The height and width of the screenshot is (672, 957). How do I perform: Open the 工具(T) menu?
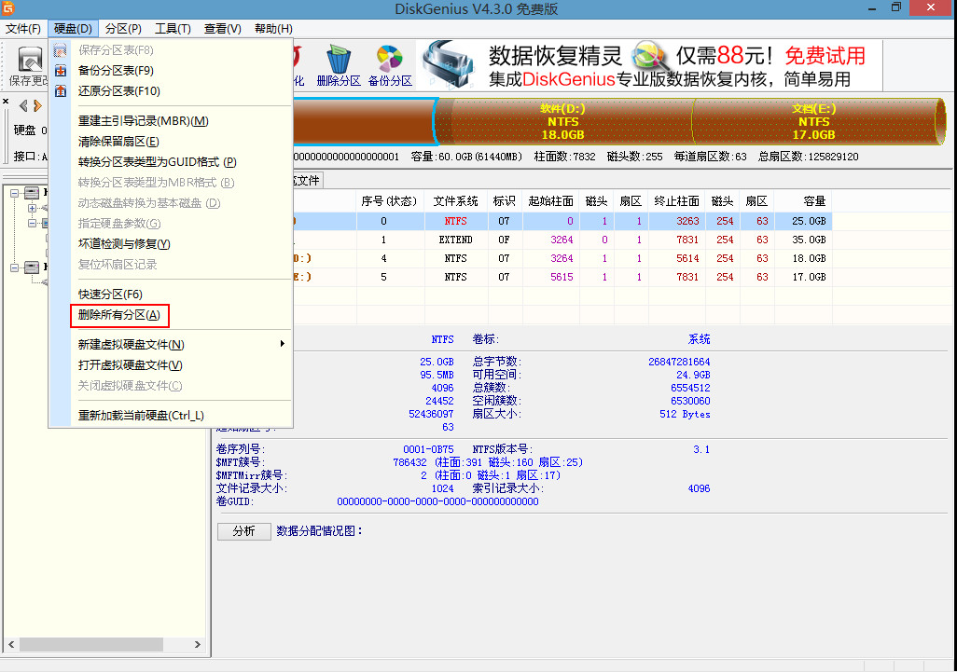tap(173, 29)
